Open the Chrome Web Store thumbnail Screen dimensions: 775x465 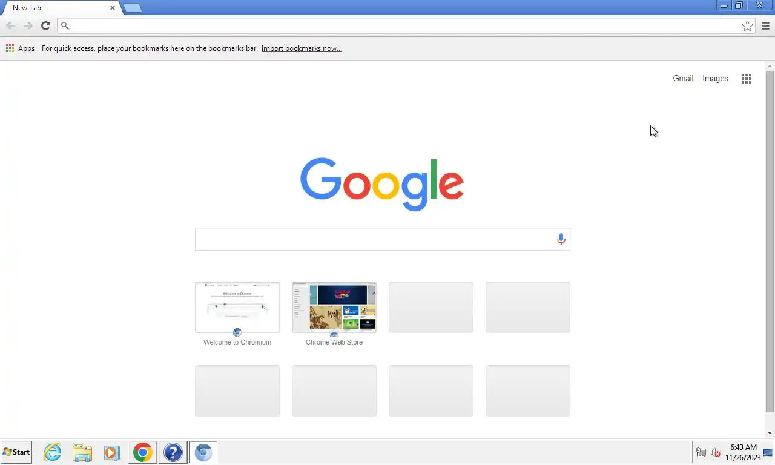coord(334,307)
